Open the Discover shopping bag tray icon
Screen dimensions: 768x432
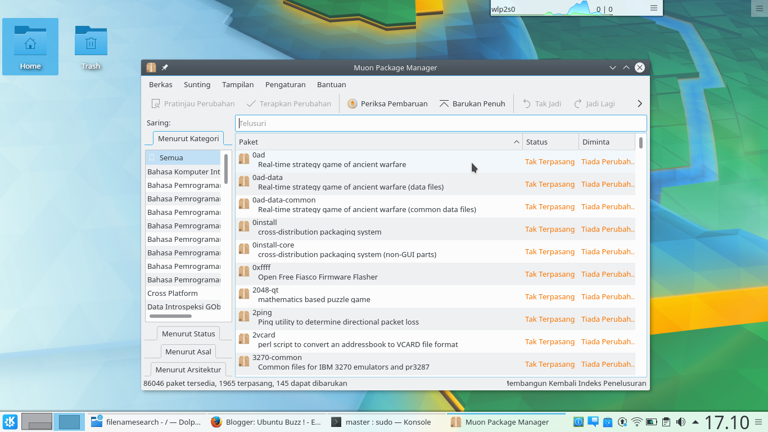point(608,422)
